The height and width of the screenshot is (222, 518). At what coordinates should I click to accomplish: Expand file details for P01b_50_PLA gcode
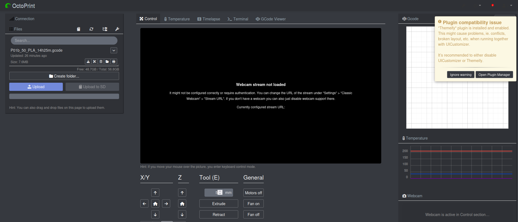pyautogui.click(x=114, y=50)
